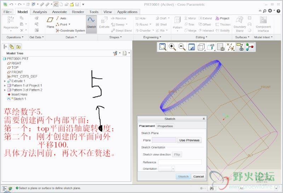
Task: Open the Shapes group dropdown
Action: coord(115,37)
